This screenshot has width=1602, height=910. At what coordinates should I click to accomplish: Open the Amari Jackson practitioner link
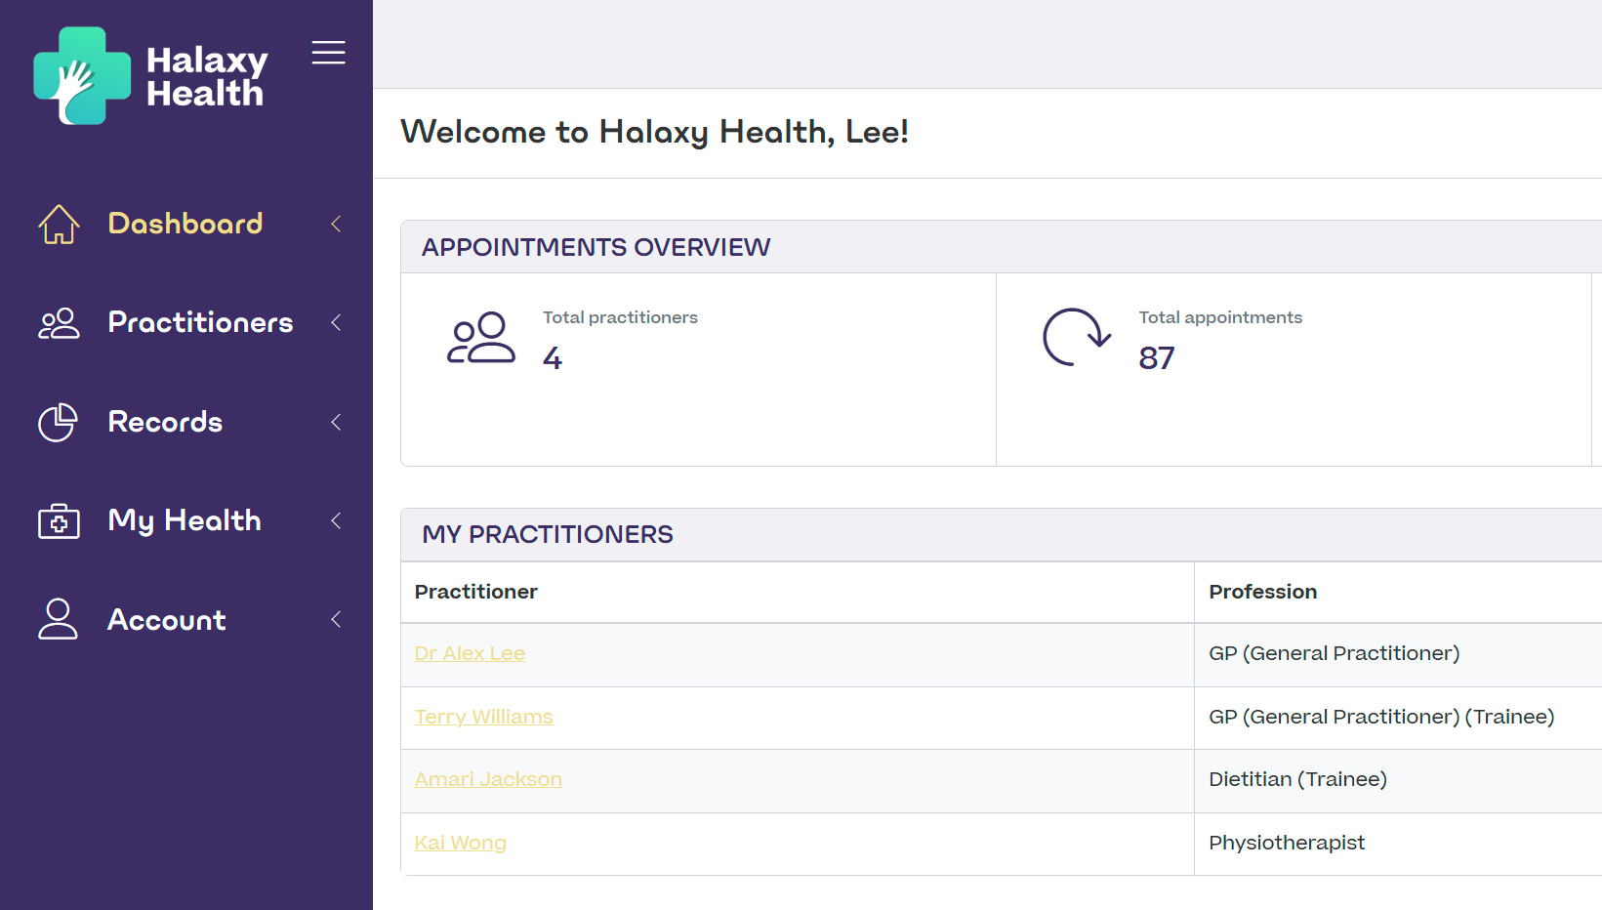(488, 779)
